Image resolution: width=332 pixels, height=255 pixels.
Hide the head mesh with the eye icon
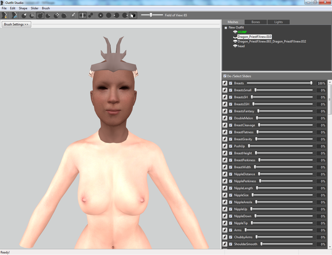(235, 46)
